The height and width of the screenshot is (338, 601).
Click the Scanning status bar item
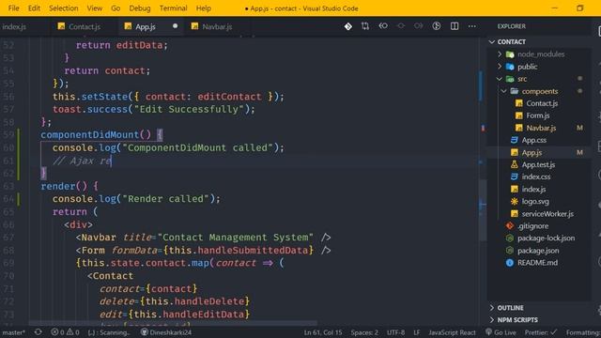click(109, 332)
